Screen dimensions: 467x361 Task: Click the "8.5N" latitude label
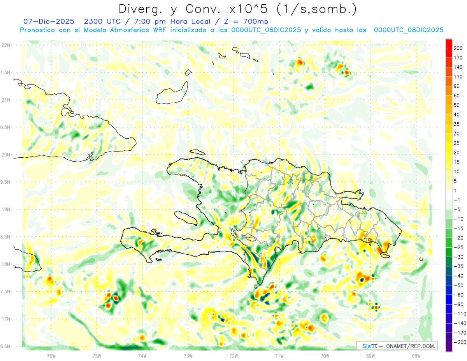click(6, 237)
